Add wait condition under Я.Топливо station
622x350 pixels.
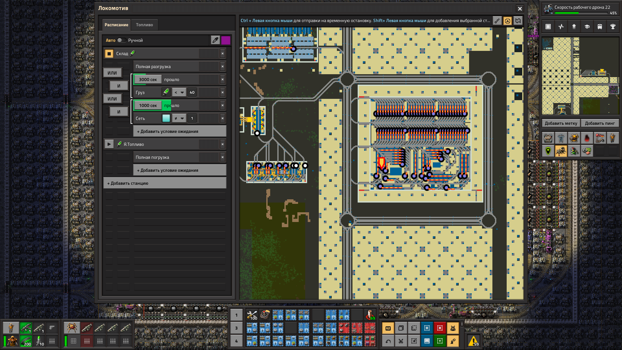tap(180, 170)
